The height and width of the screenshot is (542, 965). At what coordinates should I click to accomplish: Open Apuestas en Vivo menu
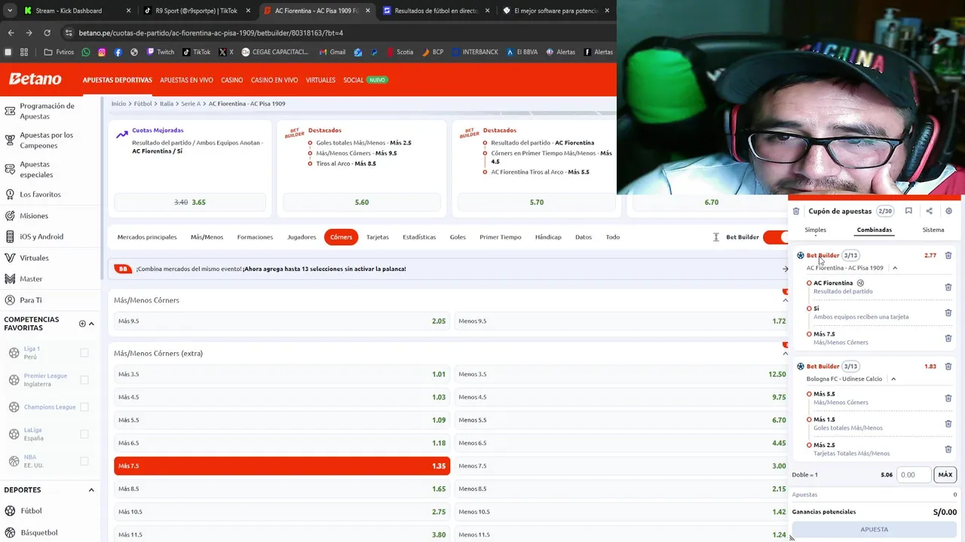click(186, 80)
